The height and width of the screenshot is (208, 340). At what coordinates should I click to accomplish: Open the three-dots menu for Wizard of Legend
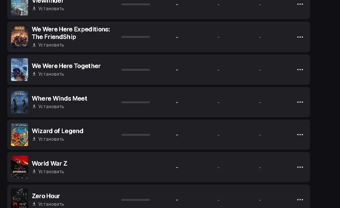[300, 135]
